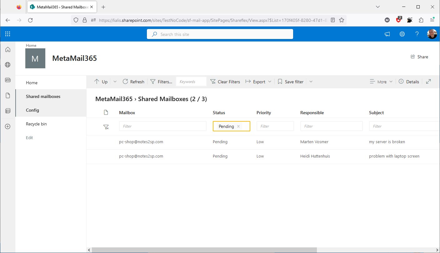Click the MetaMail365 site logo tile
Screen dimensions: 440x253
[x=35, y=58]
